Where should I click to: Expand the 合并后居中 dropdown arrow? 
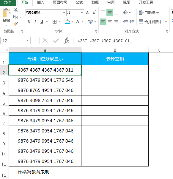[x=166, y=22]
